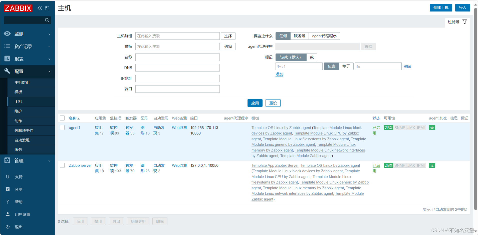Viewport: 478px width, 235px height.
Task: Expand the 管理 menu chevron
Action: click(49, 161)
